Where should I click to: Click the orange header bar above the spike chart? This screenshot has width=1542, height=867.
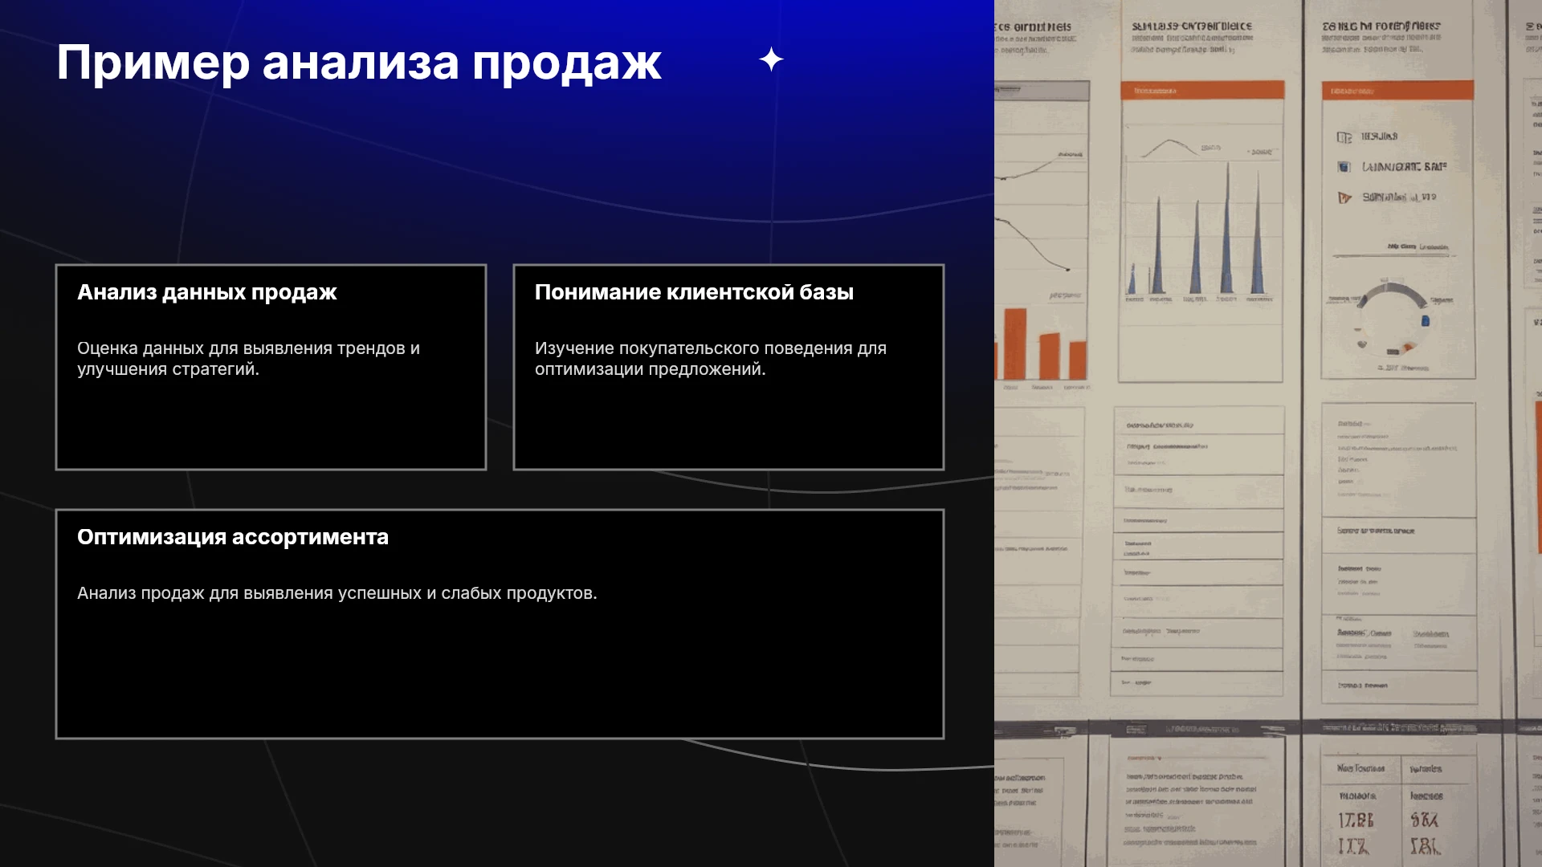(1202, 91)
